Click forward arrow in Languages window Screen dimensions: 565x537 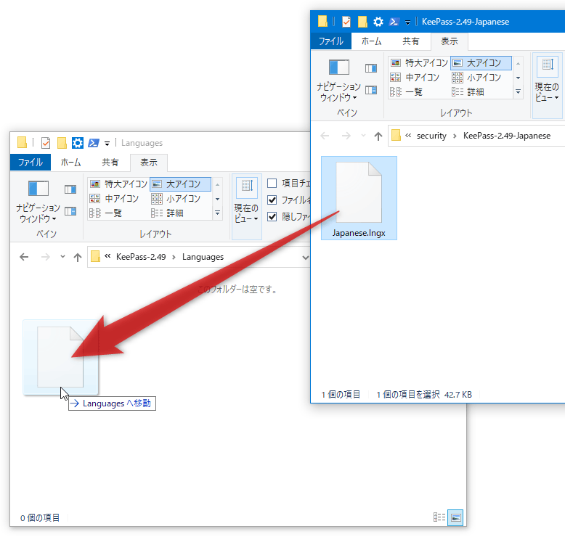click(46, 257)
